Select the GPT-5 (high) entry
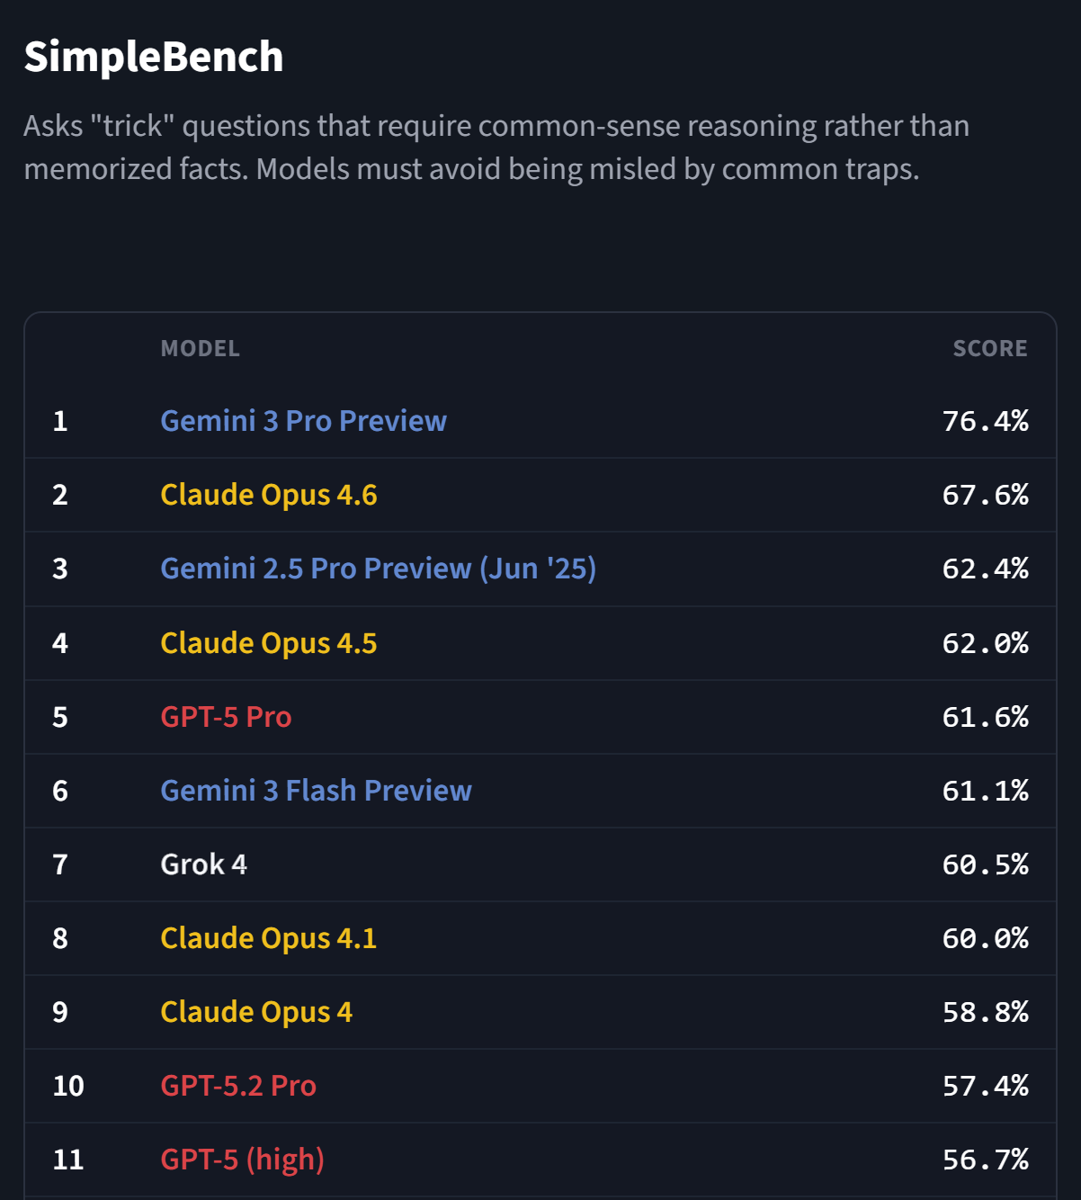Image resolution: width=1081 pixels, height=1200 pixels. [242, 1160]
